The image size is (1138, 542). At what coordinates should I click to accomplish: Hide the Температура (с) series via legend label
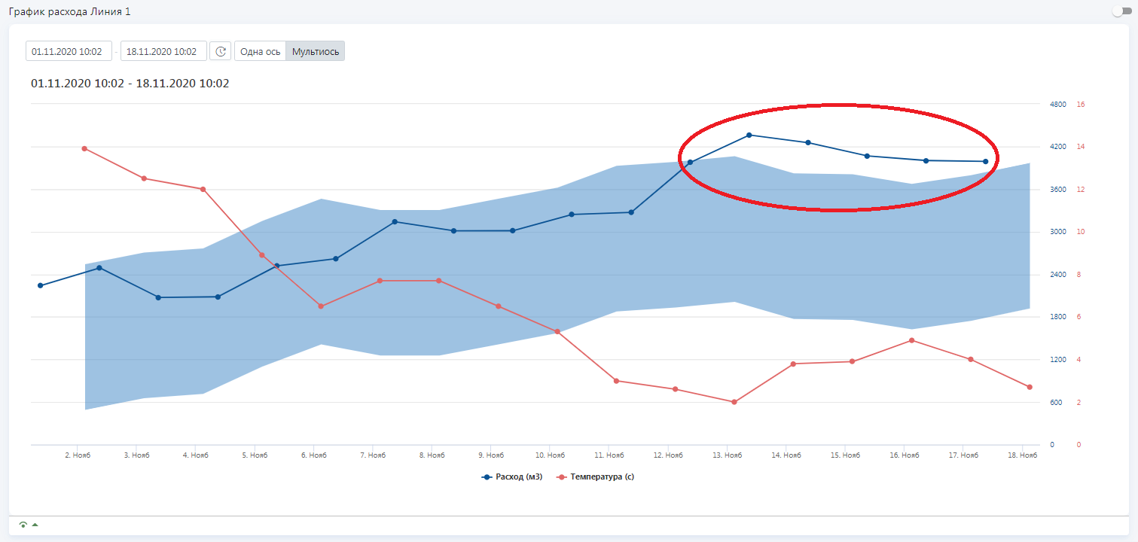point(602,477)
